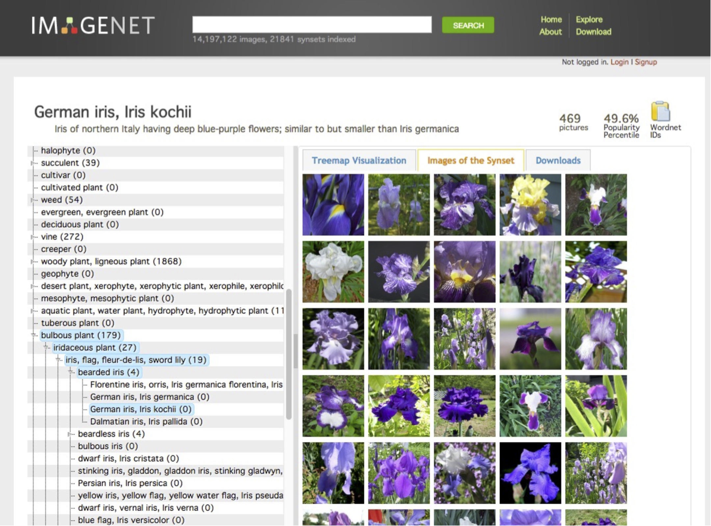This screenshot has width=711, height=526.
Task: Open the Explore navigation link
Action: pyautogui.click(x=589, y=19)
